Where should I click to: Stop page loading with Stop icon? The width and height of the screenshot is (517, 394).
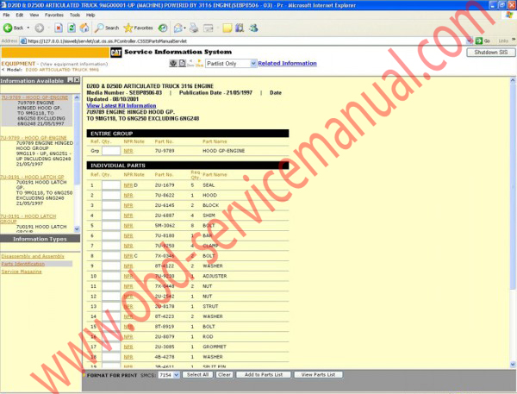coord(59,28)
